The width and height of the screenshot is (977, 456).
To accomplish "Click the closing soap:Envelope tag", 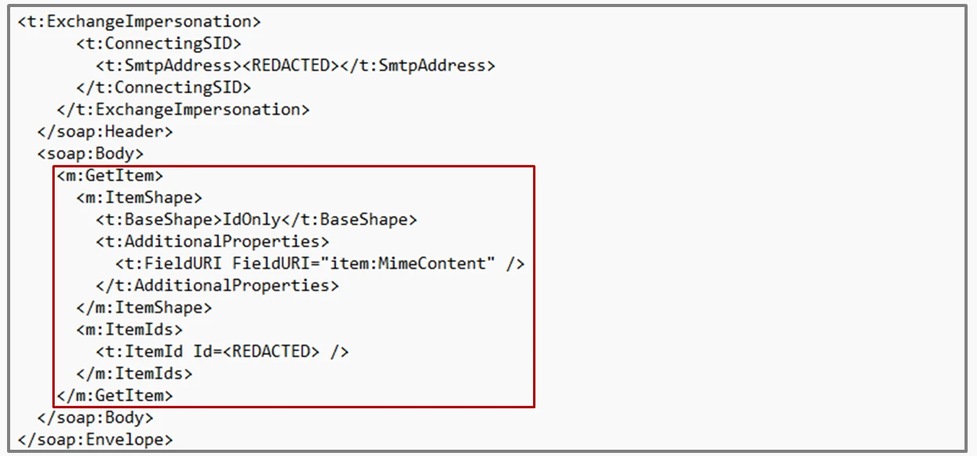I will (95, 440).
